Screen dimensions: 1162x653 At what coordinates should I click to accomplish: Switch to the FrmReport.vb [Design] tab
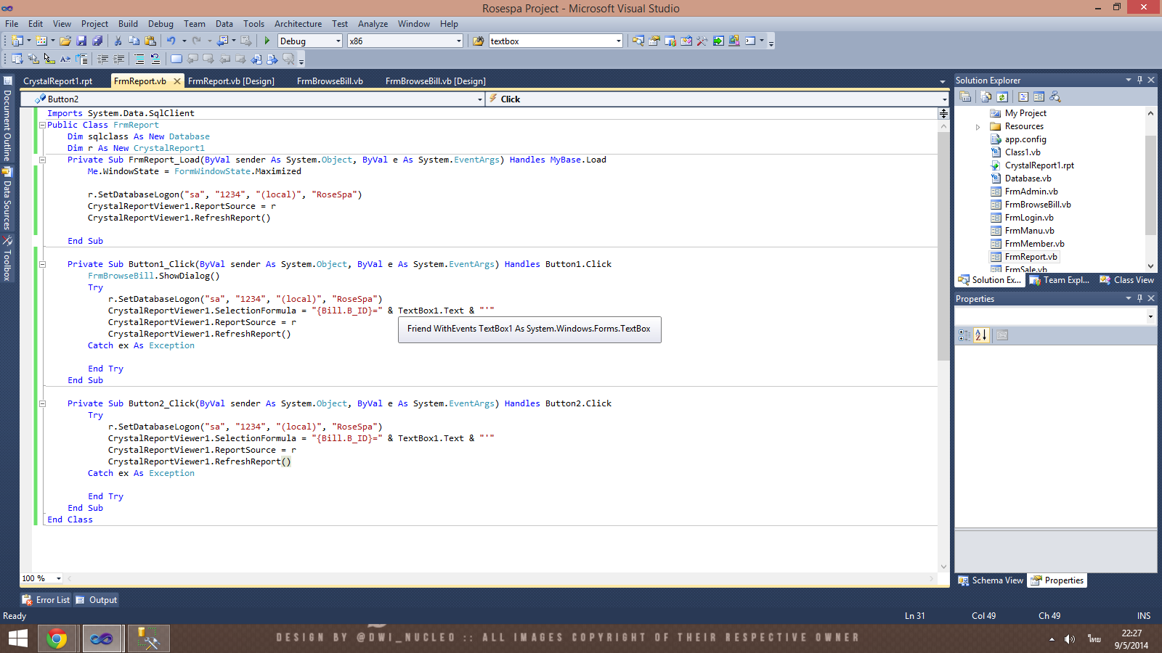click(231, 81)
